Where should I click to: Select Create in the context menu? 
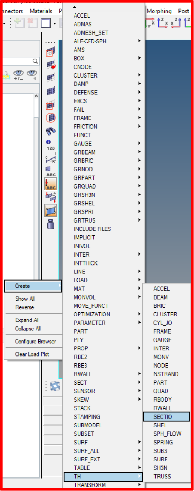click(x=33, y=286)
